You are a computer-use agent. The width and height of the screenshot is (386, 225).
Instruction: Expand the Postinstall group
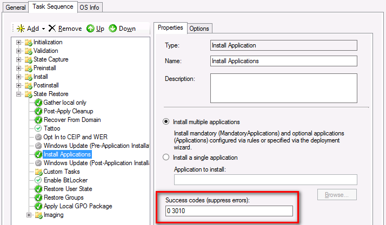pos(18,85)
